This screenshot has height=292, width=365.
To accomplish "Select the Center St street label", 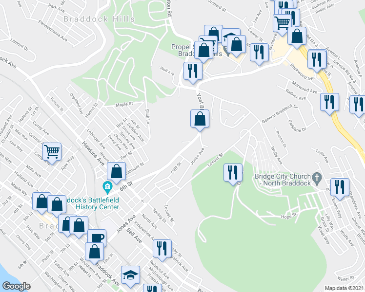I will pos(255,35).
